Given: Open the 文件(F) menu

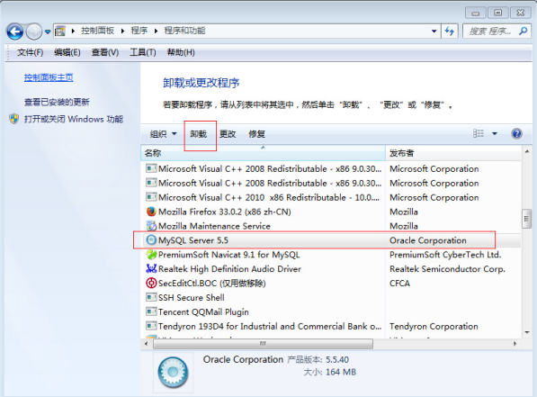Looking at the screenshot, I should (31, 52).
